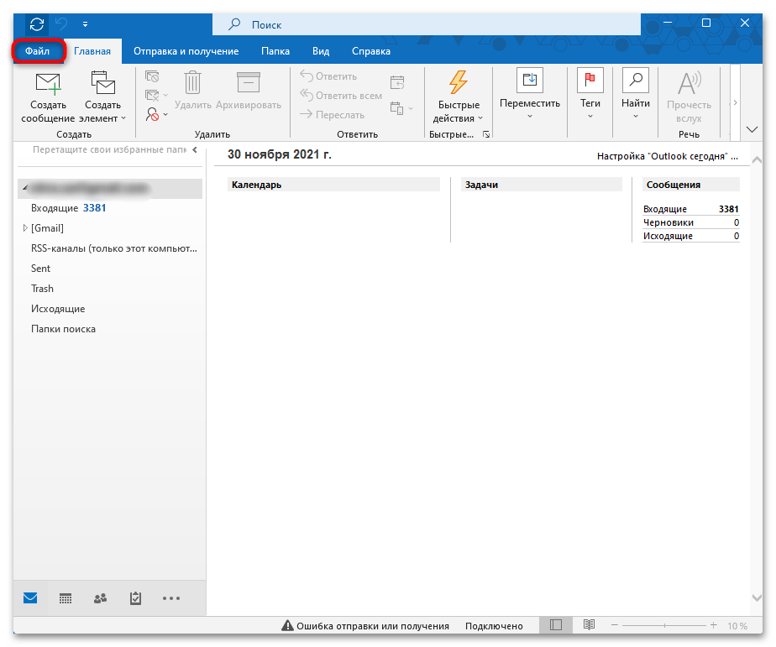
Task: Click the Create message envelope icon
Action: (x=48, y=83)
